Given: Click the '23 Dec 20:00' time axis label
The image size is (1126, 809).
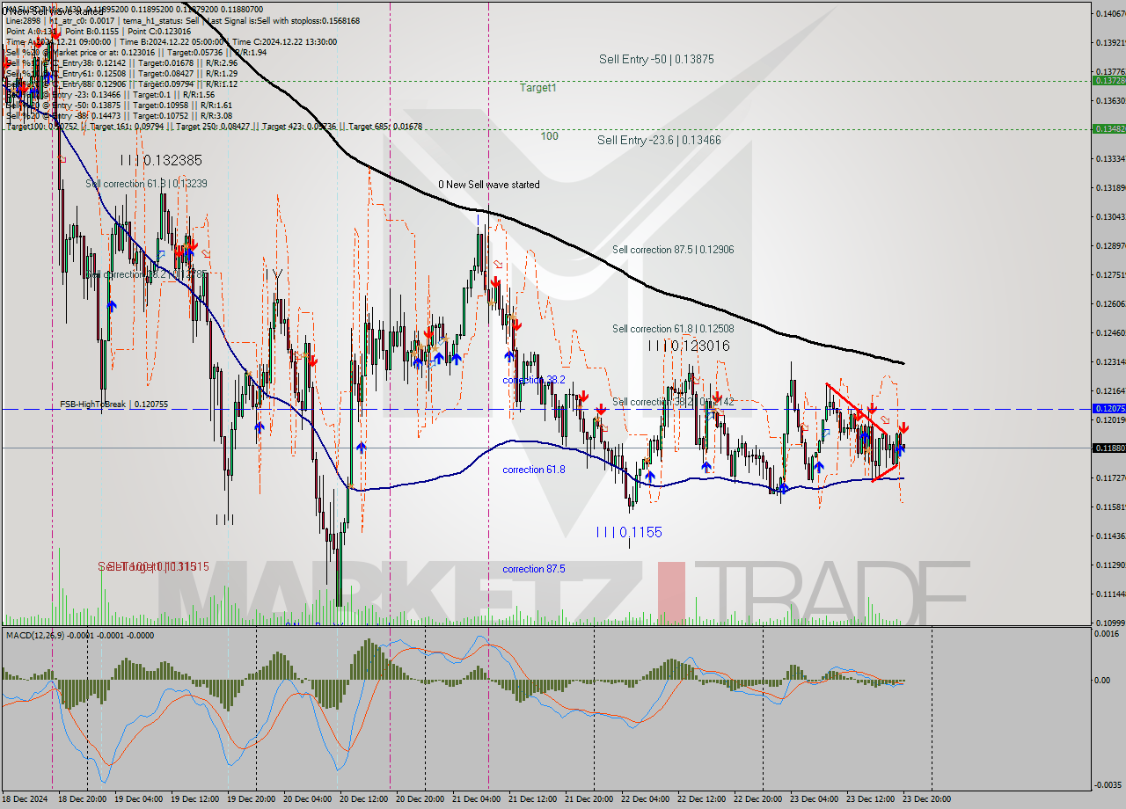Looking at the screenshot, I should point(928,798).
